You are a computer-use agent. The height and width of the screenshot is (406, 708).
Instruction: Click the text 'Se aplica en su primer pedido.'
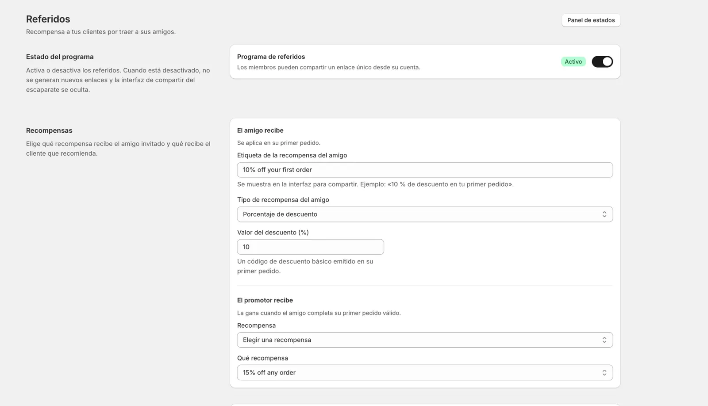click(x=279, y=143)
